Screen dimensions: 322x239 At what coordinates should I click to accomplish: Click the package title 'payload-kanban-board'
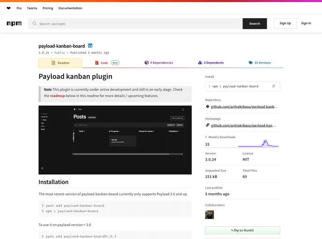62,46
